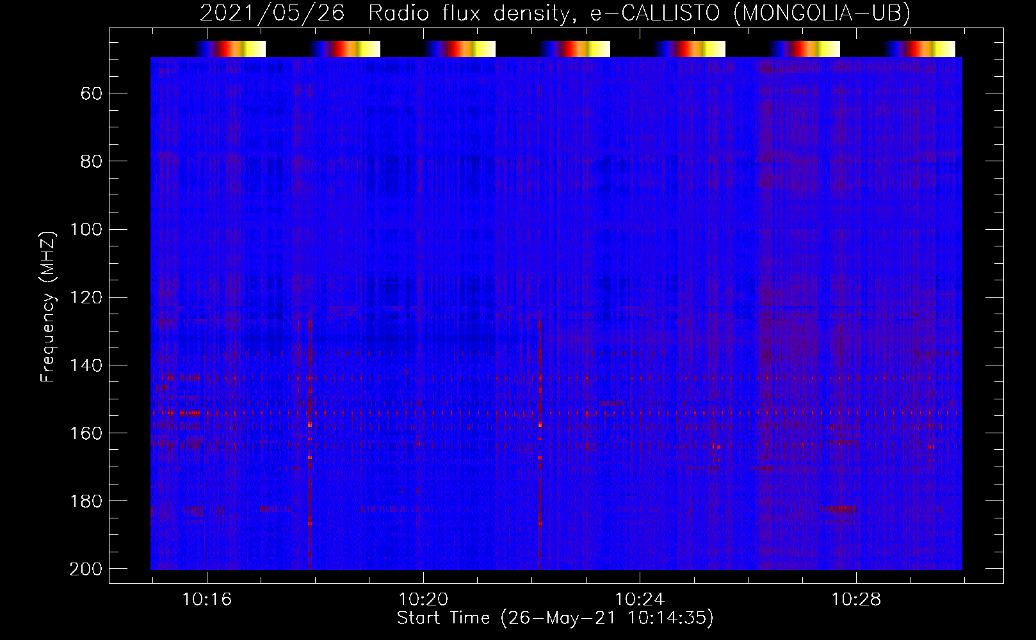Click the first color scale bar from the left
The height and width of the screenshot is (640, 1036).
[x=231, y=49]
